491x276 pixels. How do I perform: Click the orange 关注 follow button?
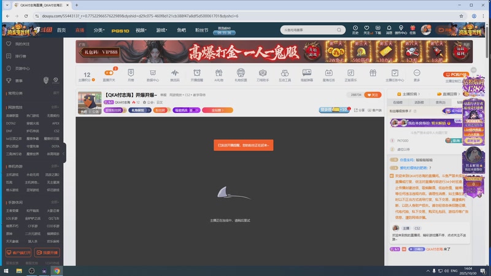click(373, 95)
